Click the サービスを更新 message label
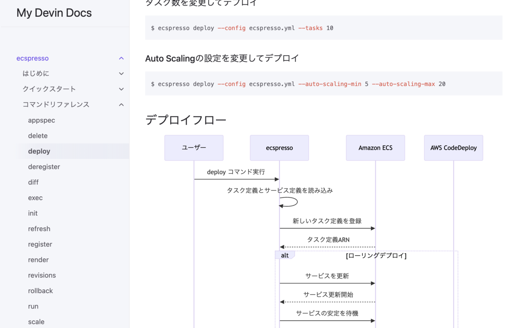Screen dimensions: 518x328 [x=327, y=276]
